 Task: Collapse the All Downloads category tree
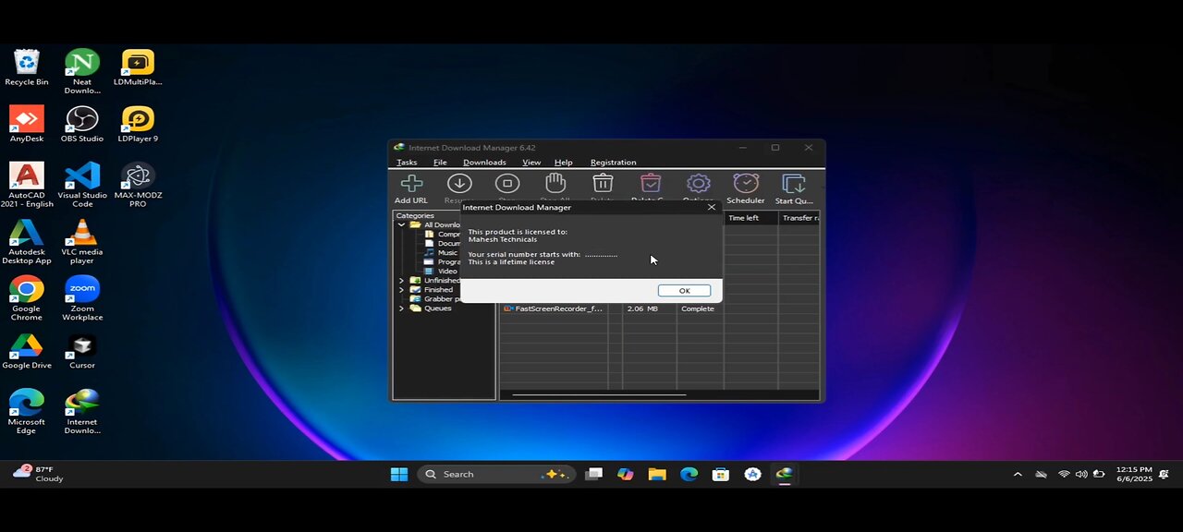pos(402,224)
